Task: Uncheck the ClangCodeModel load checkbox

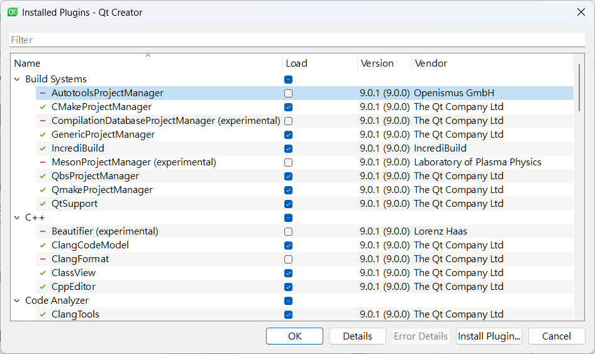Action: [289, 245]
